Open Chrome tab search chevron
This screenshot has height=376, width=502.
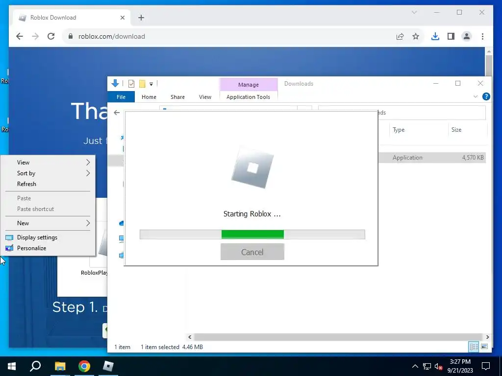click(414, 12)
